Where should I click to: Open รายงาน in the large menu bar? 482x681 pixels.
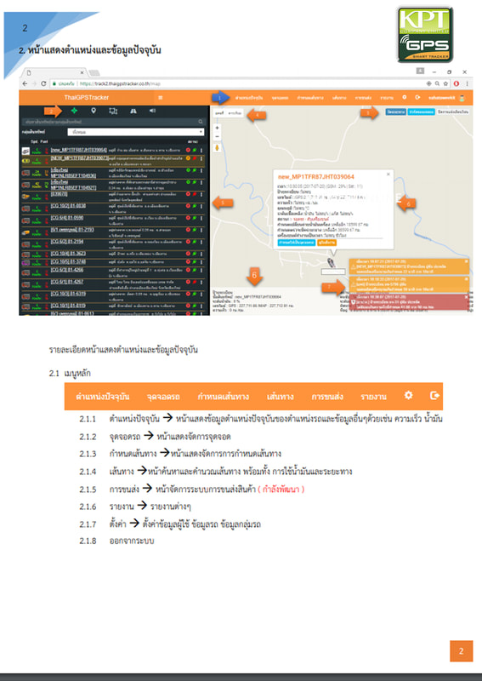(x=373, y=397)
